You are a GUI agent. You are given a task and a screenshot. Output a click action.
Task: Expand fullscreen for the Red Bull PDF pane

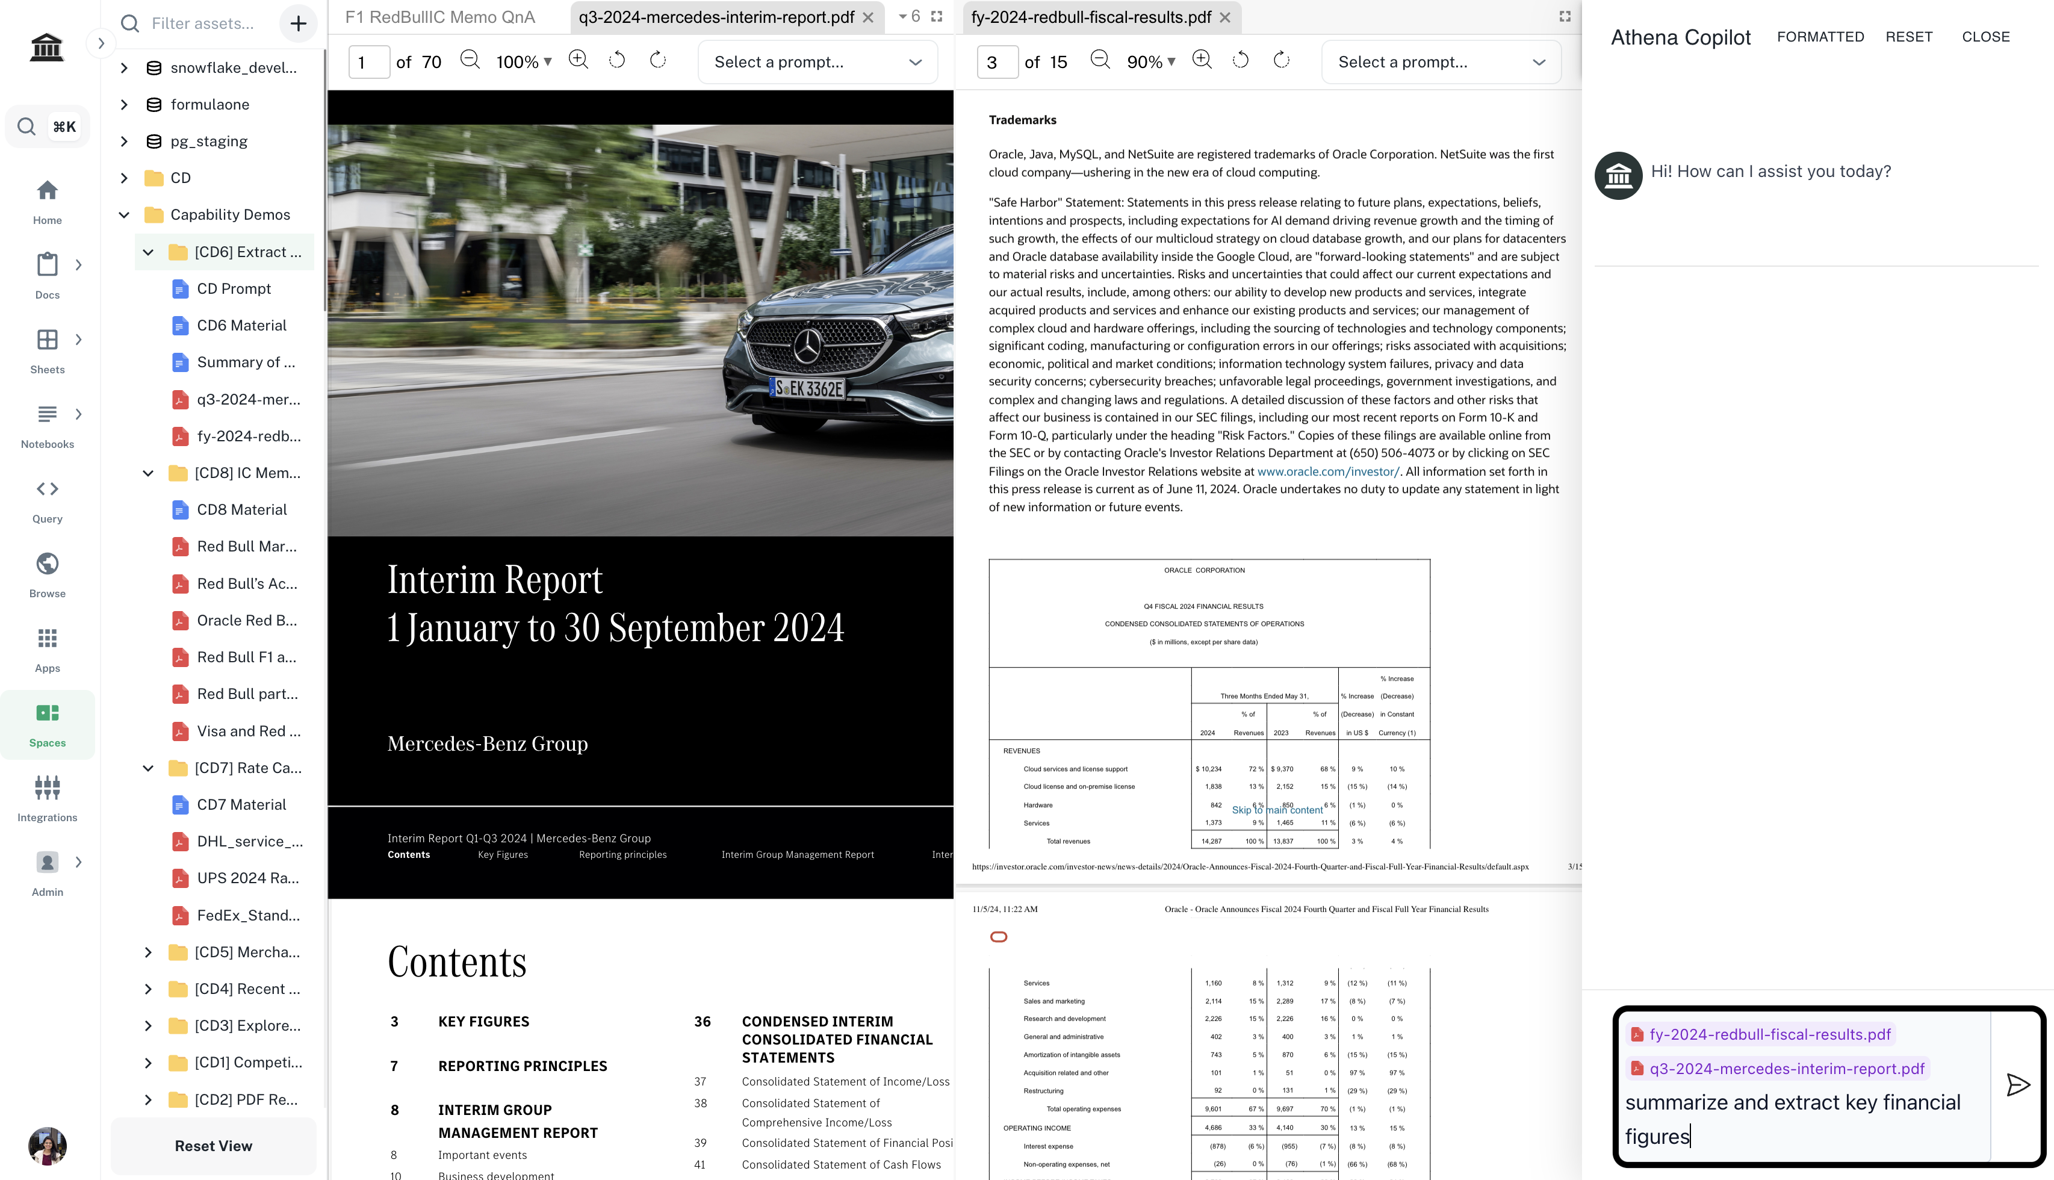point(1565,16)
